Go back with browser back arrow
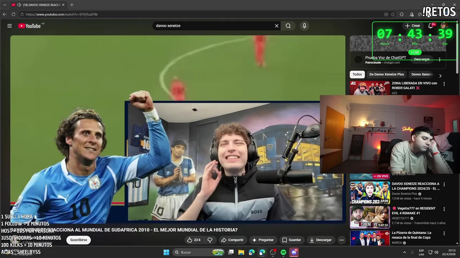This screenshot has height=258, width=460. [5, 14]
